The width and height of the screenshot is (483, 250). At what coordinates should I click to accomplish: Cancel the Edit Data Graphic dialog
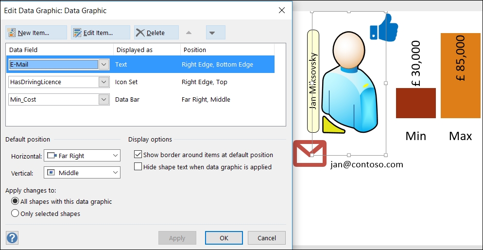click(x=267, y=238)
